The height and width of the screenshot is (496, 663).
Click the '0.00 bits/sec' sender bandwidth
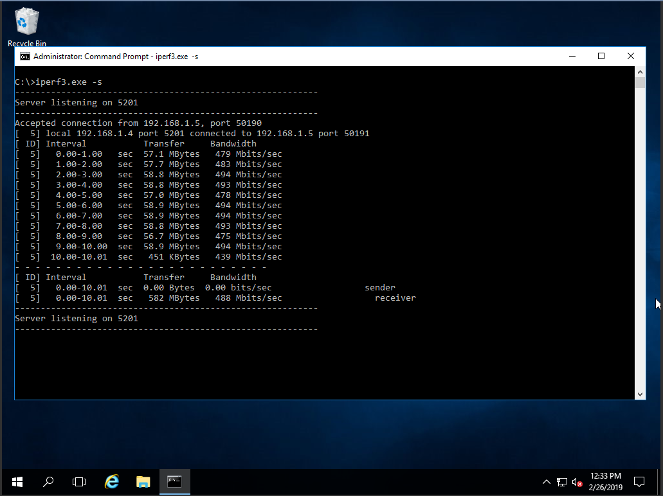239,288
